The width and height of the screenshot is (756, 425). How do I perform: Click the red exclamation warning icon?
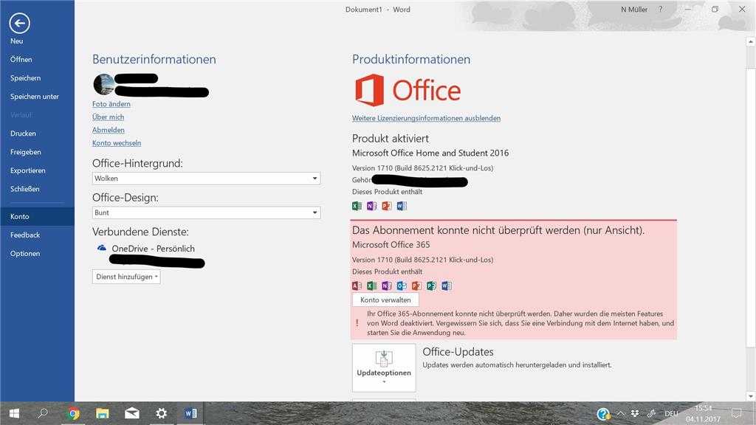357,323
